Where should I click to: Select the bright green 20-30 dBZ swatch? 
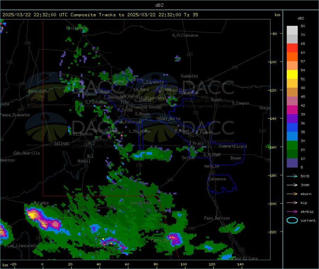click(x=292, y=145)
